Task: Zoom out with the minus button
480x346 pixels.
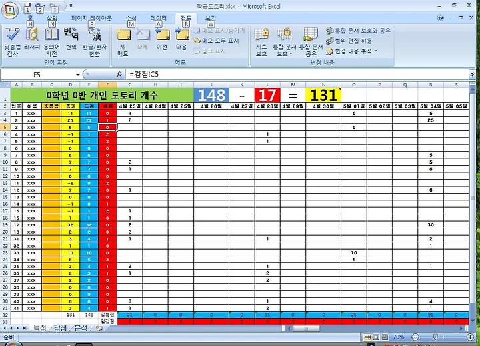Action: point(415,337)
